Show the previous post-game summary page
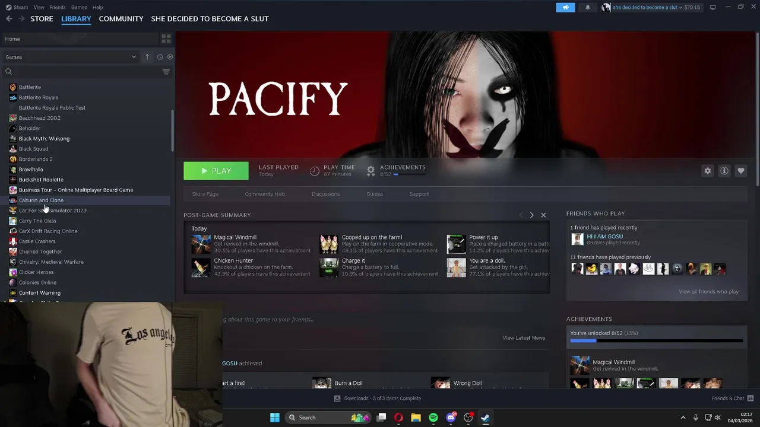Viewport: 760px width, 427px height. (x=521, y=215)
